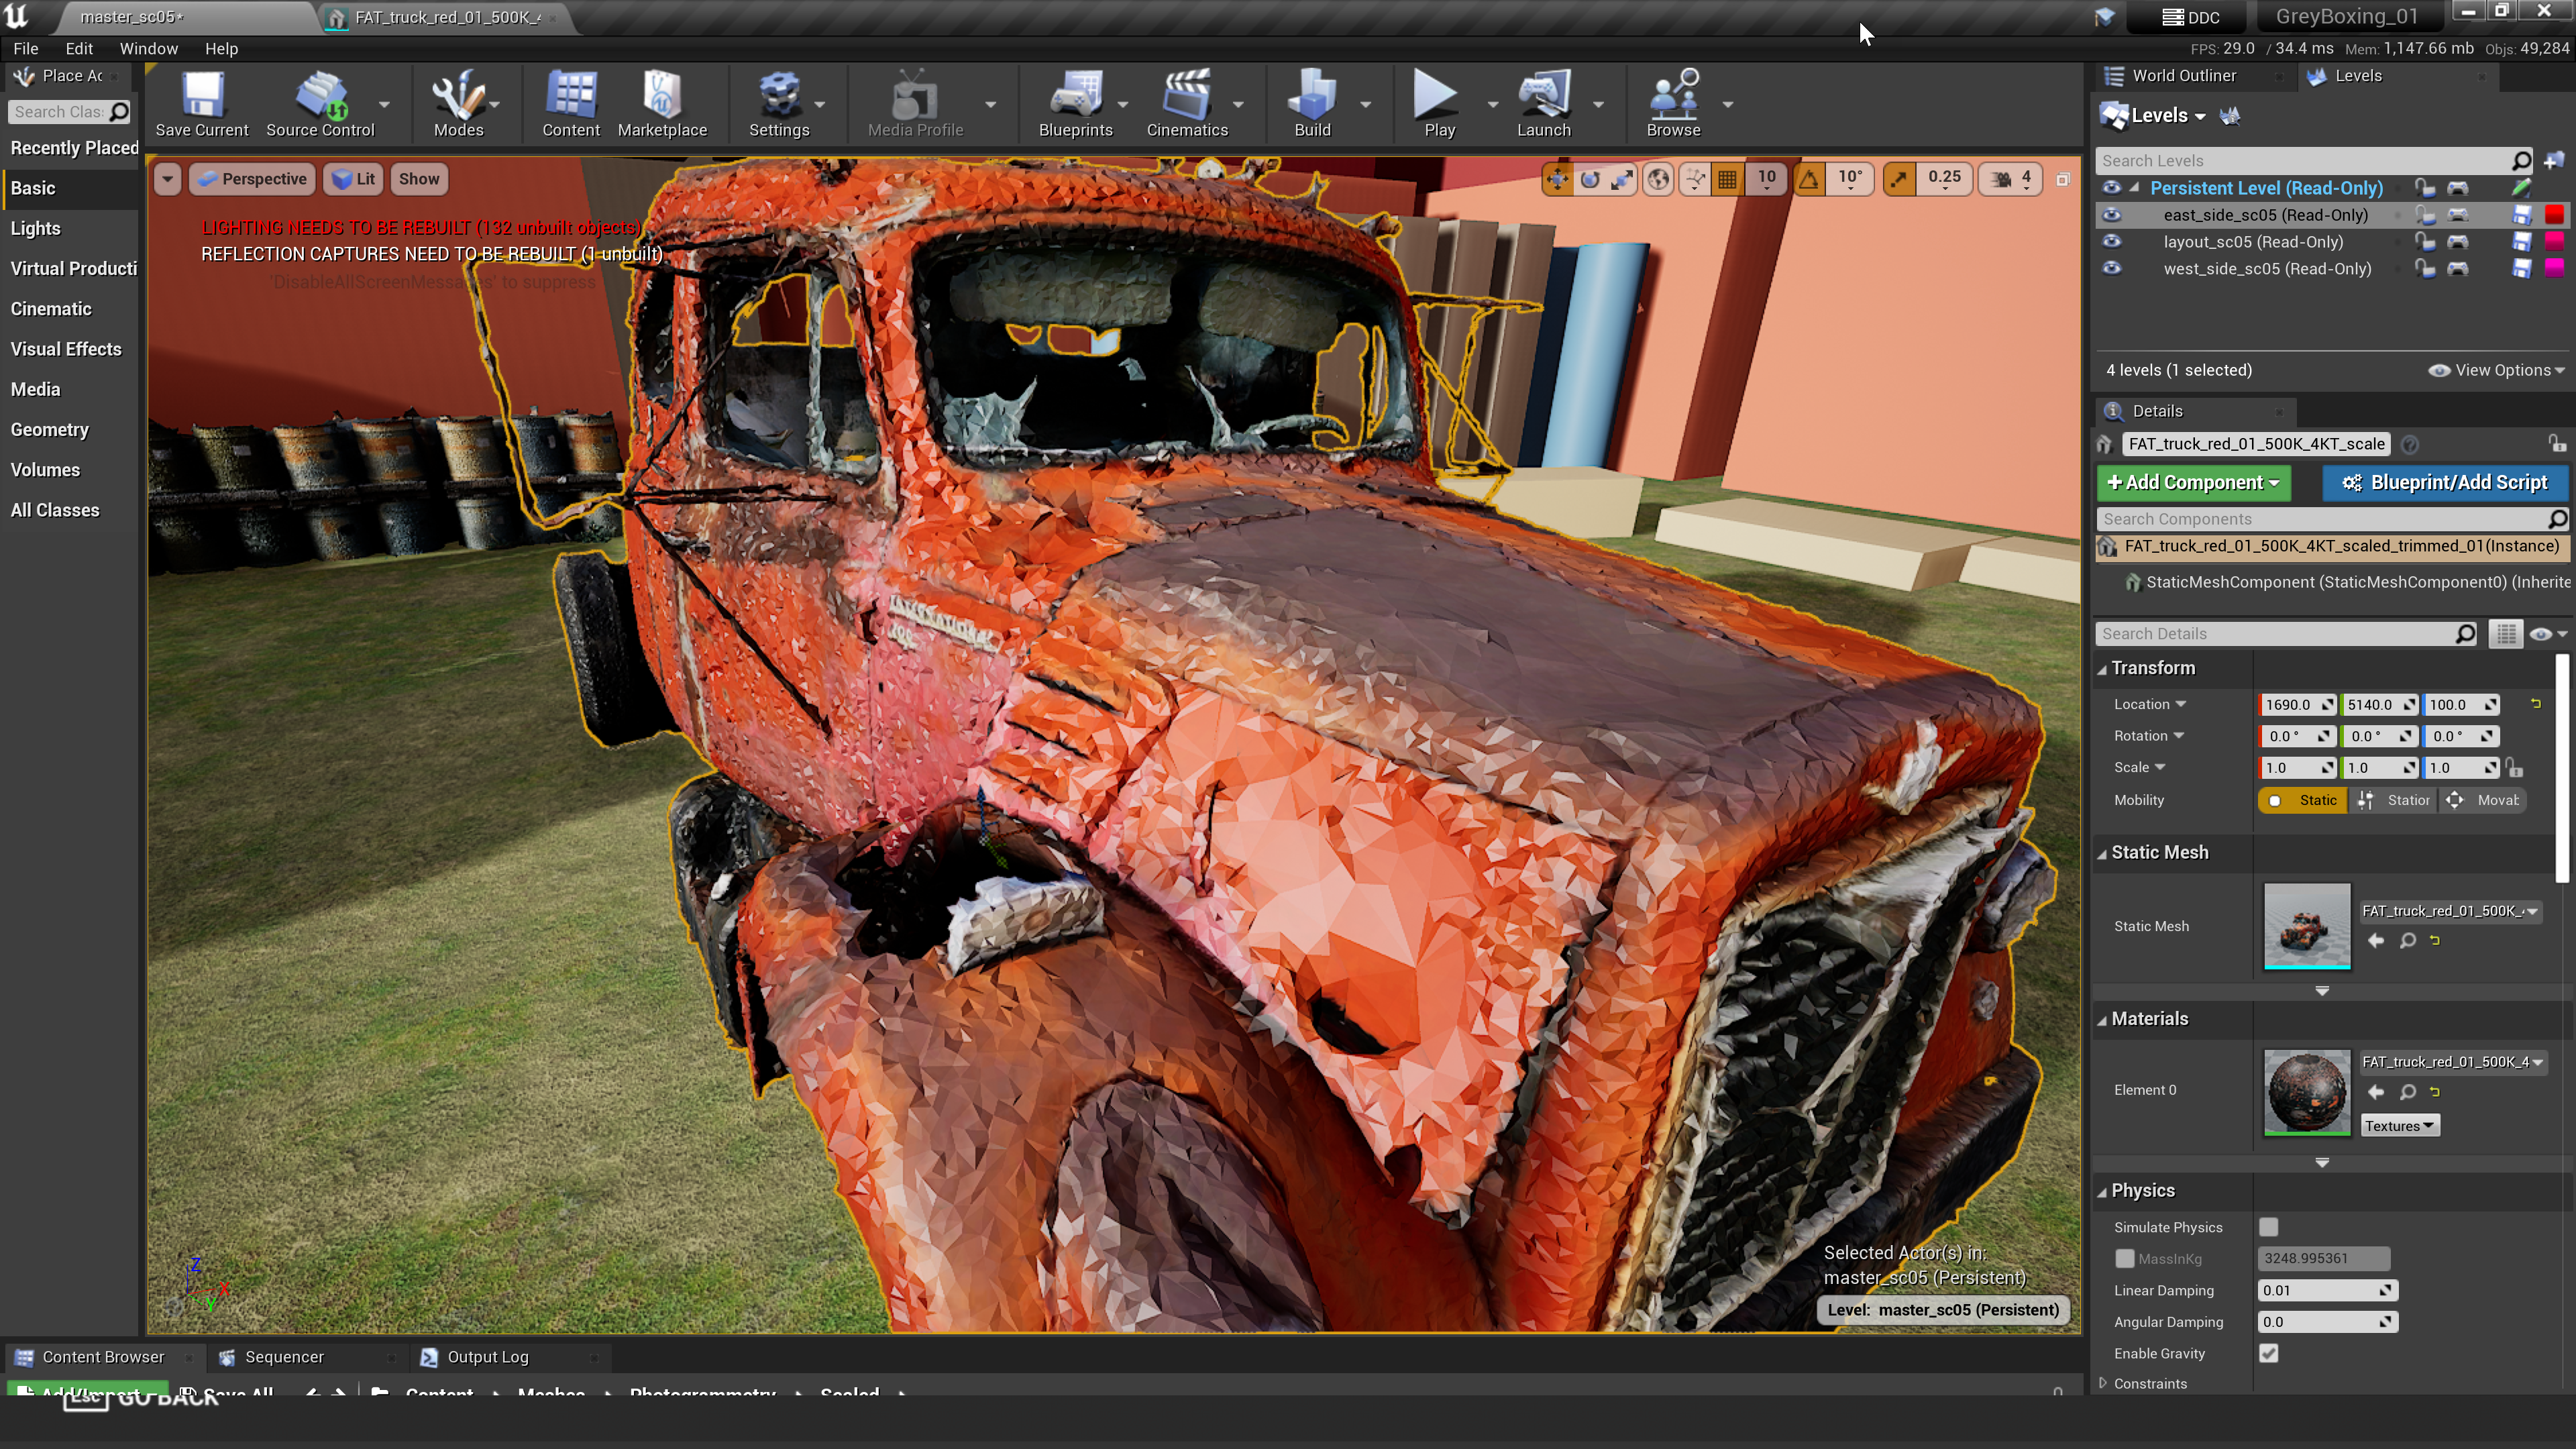This screenshot has height=1449, width=2576.
Task: Open the Window menu
Action: coord(148,48)
